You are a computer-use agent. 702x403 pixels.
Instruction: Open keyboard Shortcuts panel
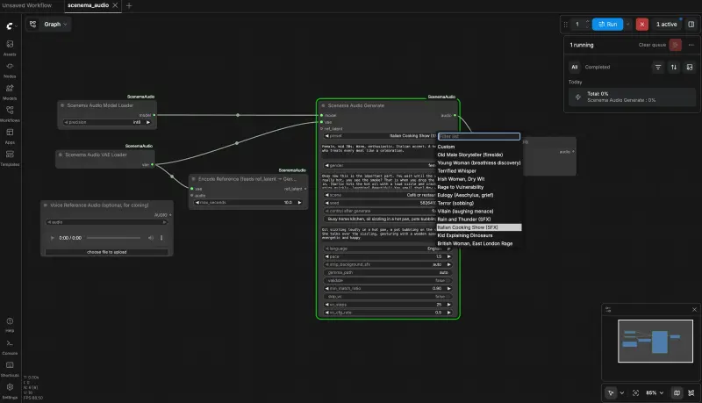(x=10, y=368)
